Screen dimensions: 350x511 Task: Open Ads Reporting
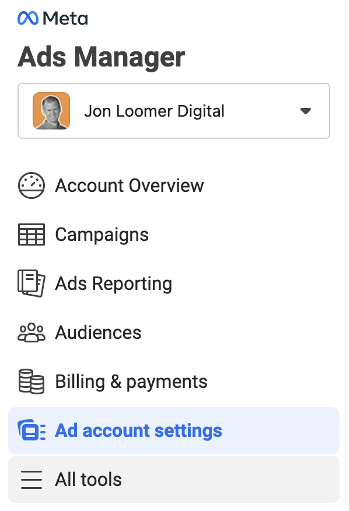pyautogui.click(x=113, y=283)
